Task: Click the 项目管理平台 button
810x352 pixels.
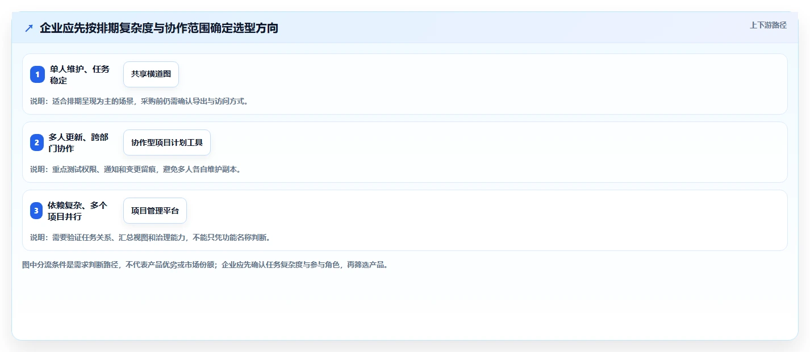Action: (x=155, y=211)
